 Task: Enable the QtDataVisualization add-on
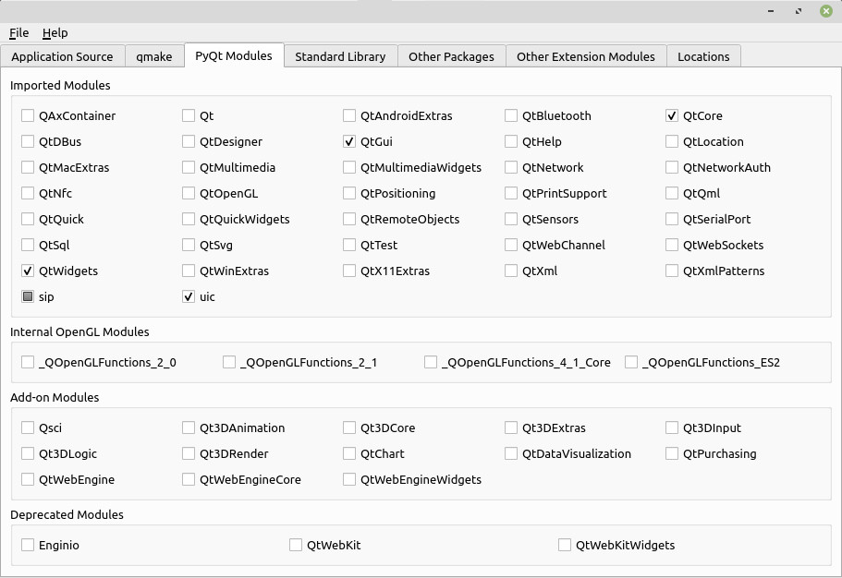pyautogui.click(x=510, y=453)
